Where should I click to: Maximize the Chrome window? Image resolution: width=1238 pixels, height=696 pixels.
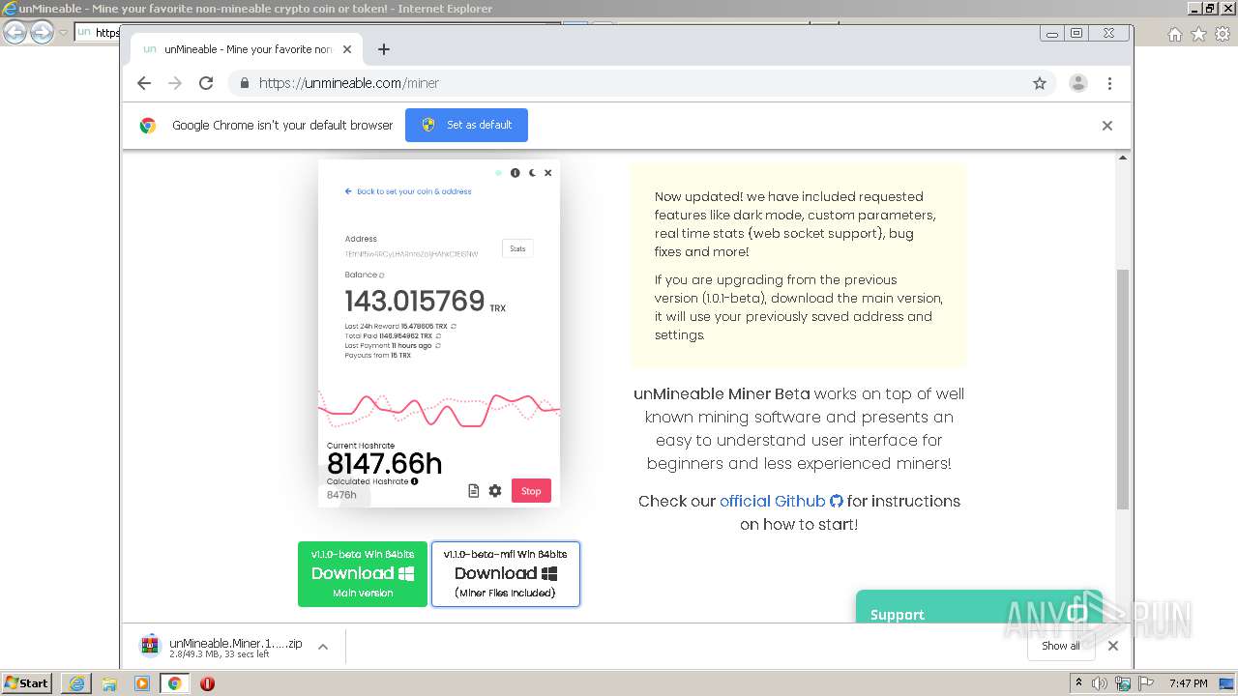[x=1076, y=33]
